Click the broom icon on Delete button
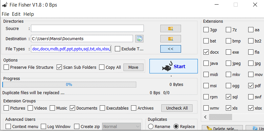 click(x=210, y=129)
